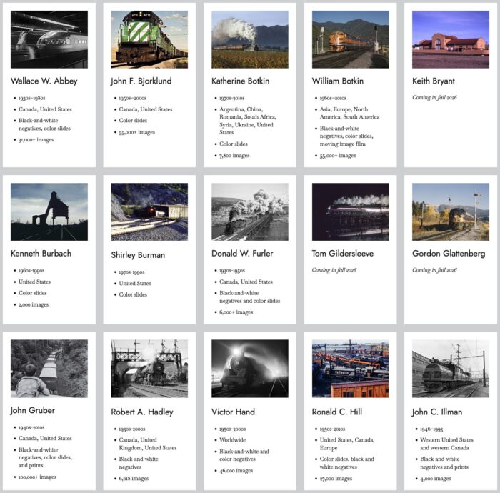This screenshot has width=500, height=493.
Task: Open Shirley Burman's tunnel train photo
Action: tap(149, 211)
